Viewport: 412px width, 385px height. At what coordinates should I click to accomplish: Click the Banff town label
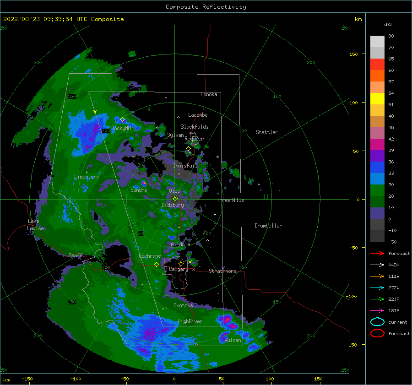click(76, 255)
